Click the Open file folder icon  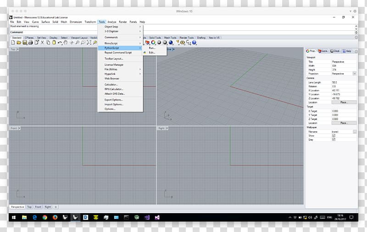pos(19,42)
